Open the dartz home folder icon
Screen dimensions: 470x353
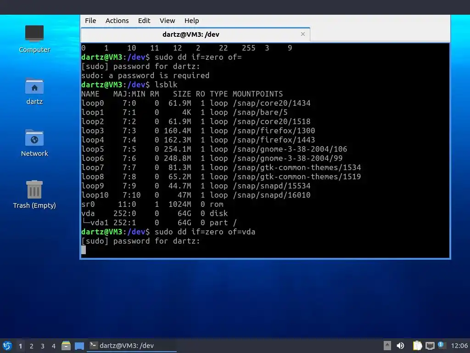34,91
